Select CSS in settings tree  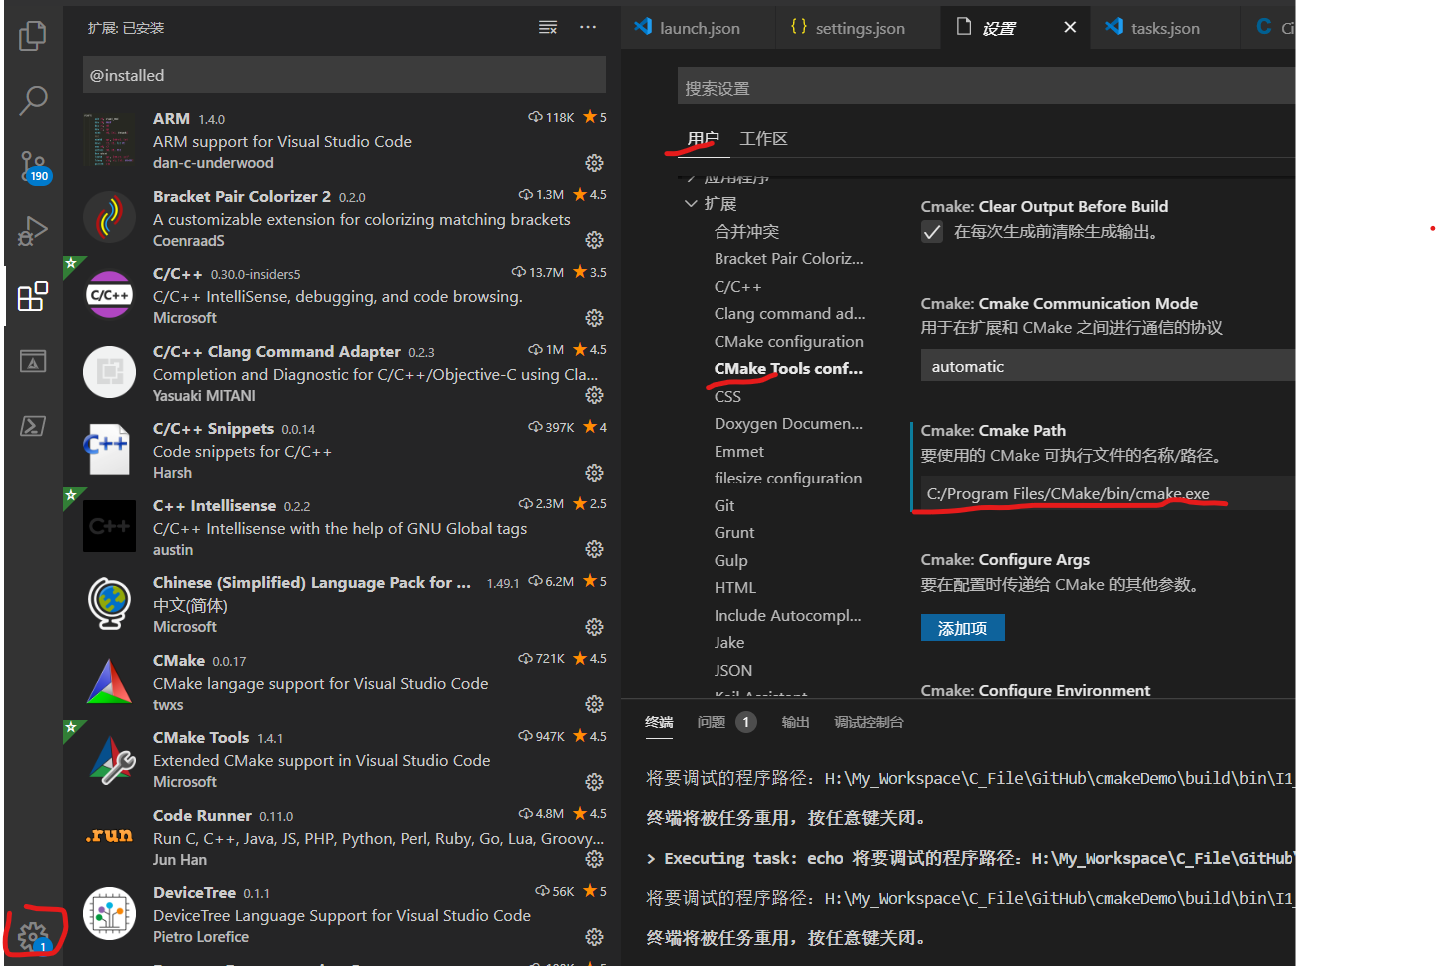tap(727, 397)
